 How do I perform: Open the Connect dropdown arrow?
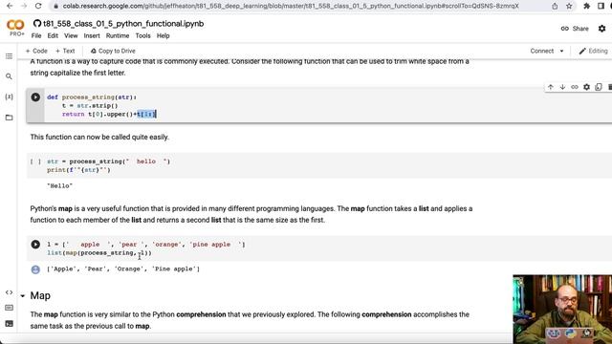pos(561,51)
